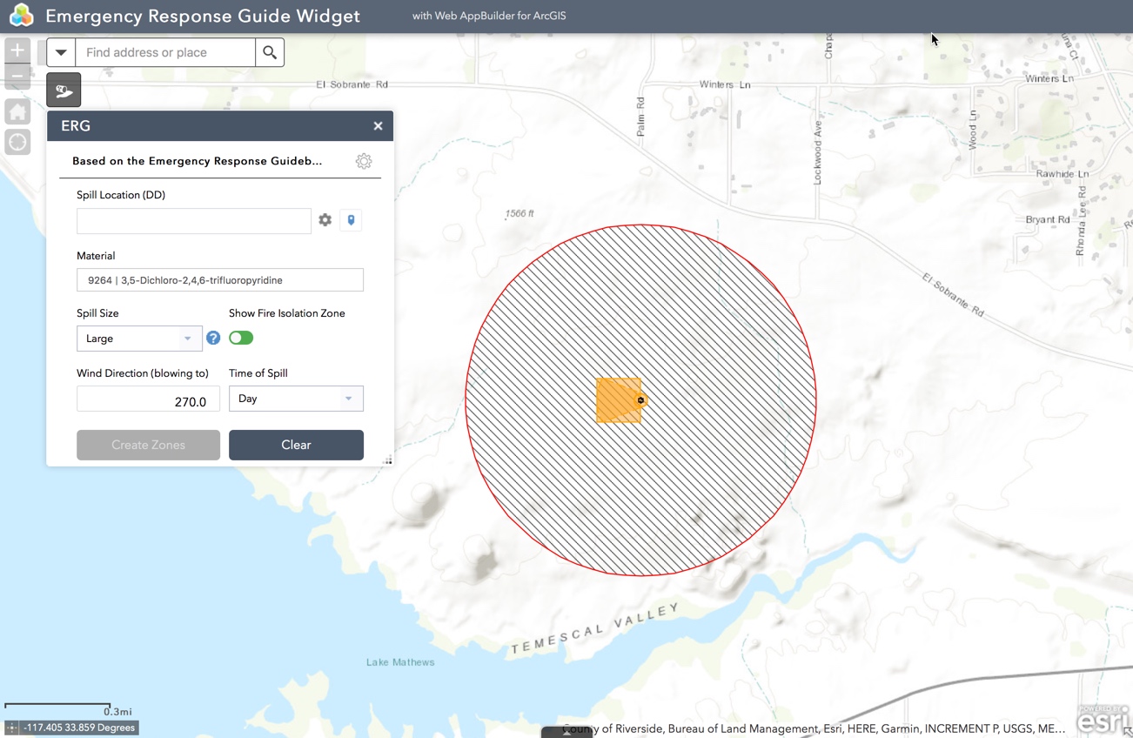Click the Web AppBuilder app logo
This screenshot has height=738, width=1133.
pos(21,16)
